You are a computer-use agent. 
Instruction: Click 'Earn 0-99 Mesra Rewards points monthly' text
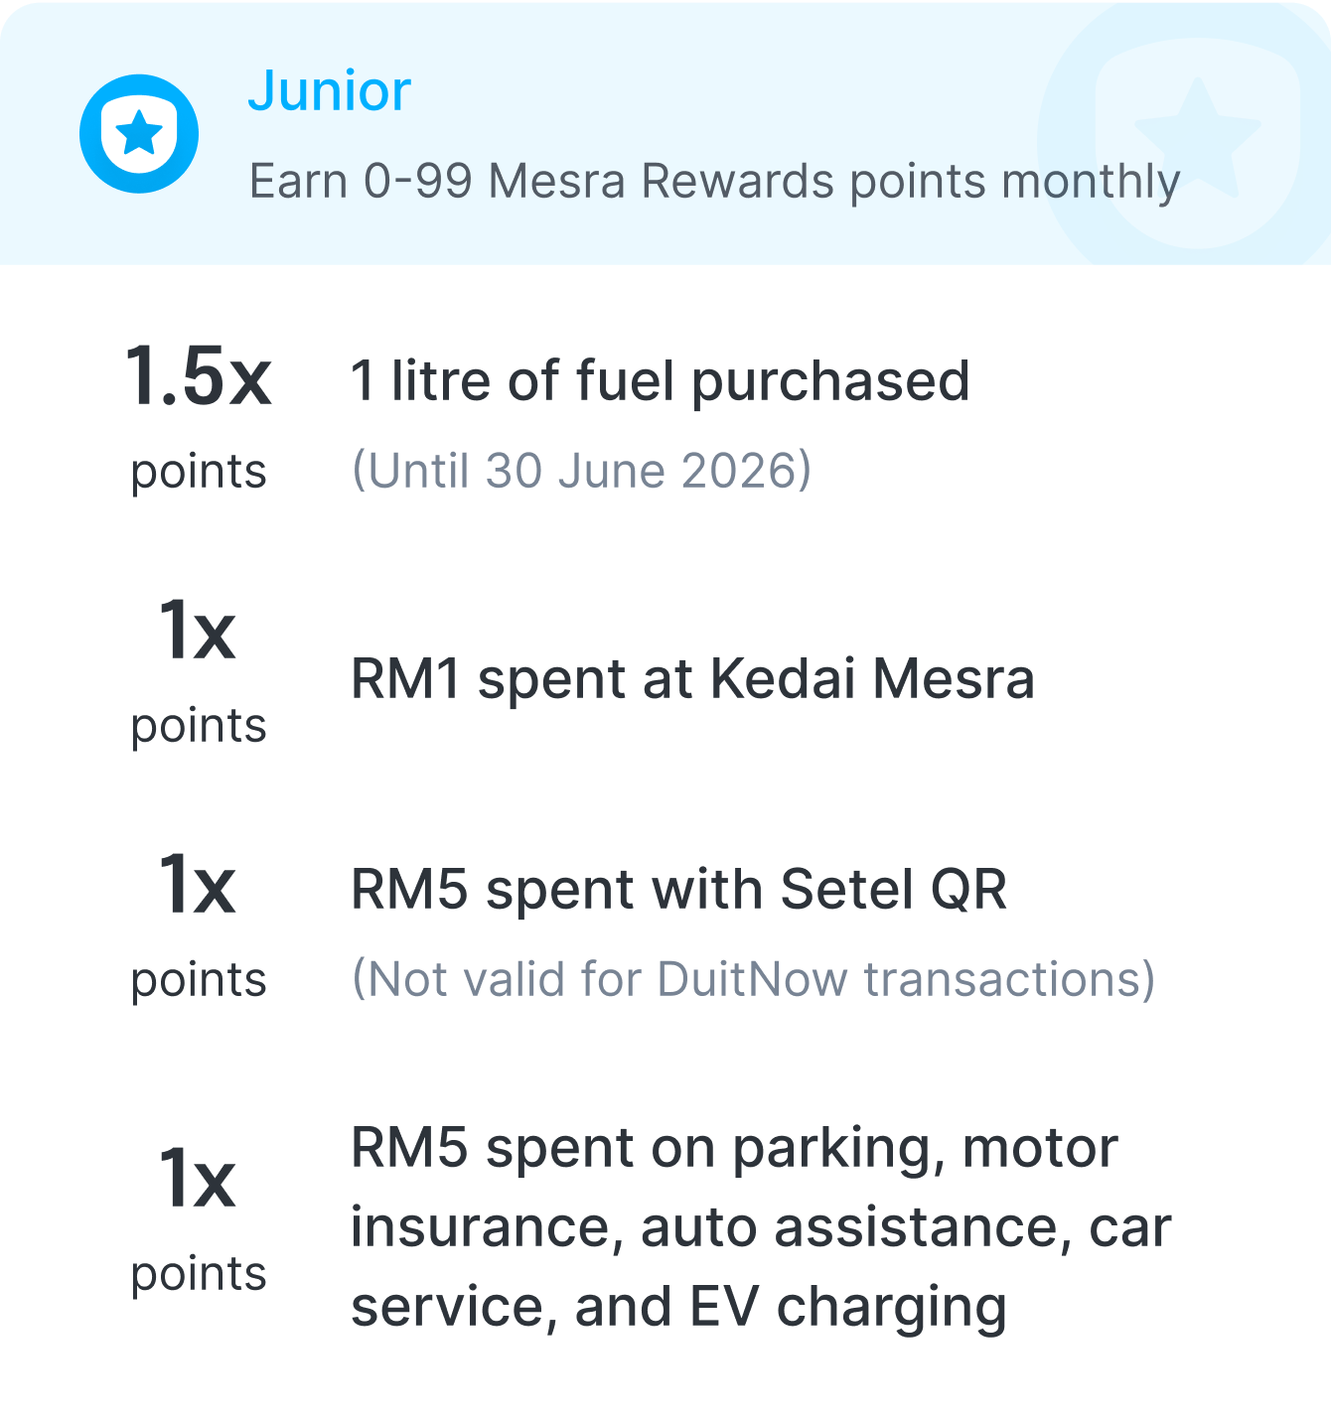(714, 182)
